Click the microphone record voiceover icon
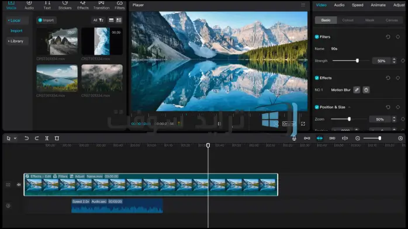The image size is (408, 229). [294, 138]
